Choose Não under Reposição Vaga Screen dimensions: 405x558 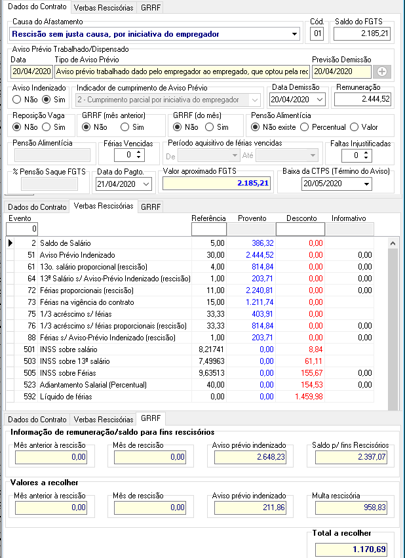pos(17,127)
